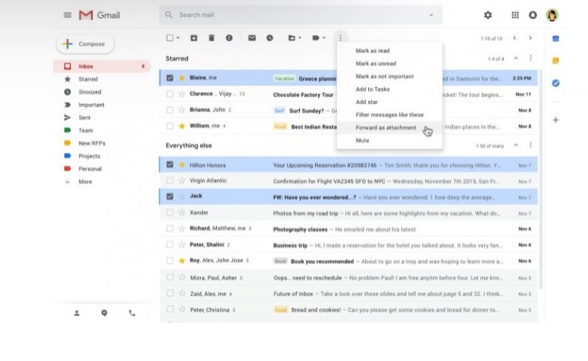Open the Keep side panel icon
The image size is (588, 361).
pos(556,61)
